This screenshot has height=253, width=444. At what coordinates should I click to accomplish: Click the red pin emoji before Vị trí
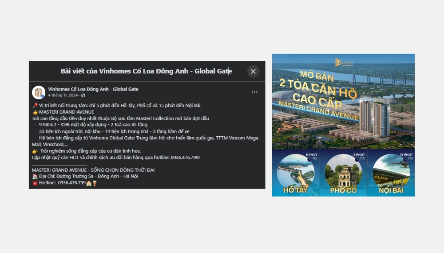[35, 106]
